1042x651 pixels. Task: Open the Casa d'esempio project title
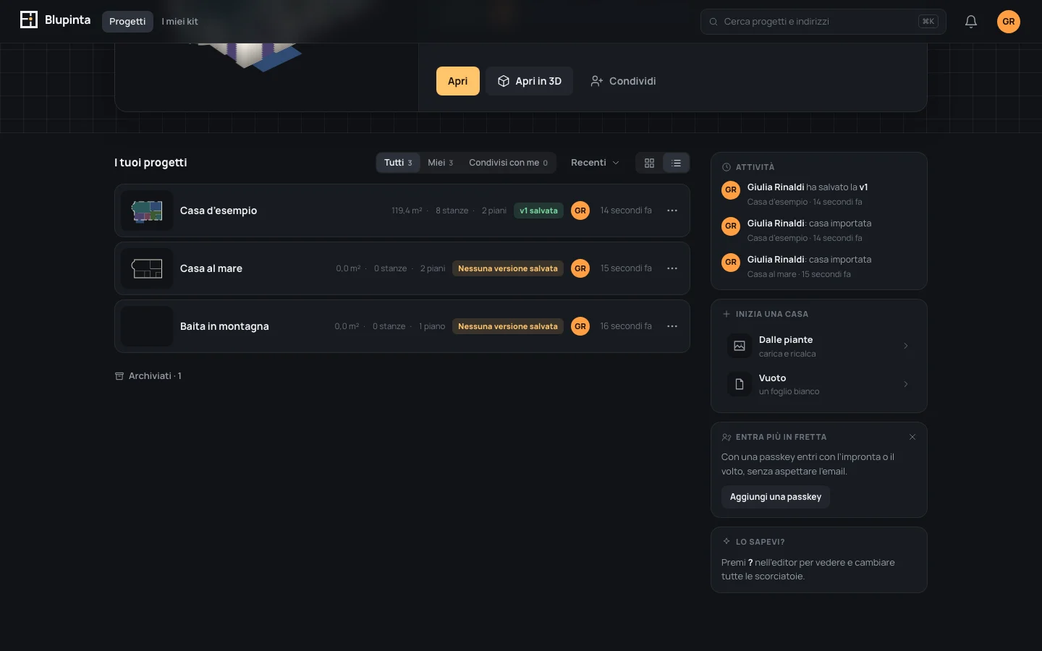coord(219,210)
